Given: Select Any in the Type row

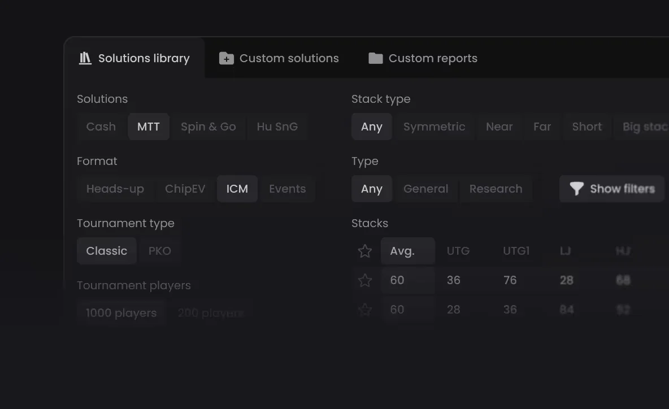Looking at the screenshot, I should point(372,189).
